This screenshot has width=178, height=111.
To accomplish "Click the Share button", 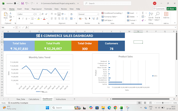I will 171,9.
